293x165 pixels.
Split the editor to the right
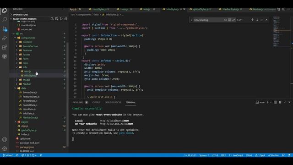(x=284, y=9)
